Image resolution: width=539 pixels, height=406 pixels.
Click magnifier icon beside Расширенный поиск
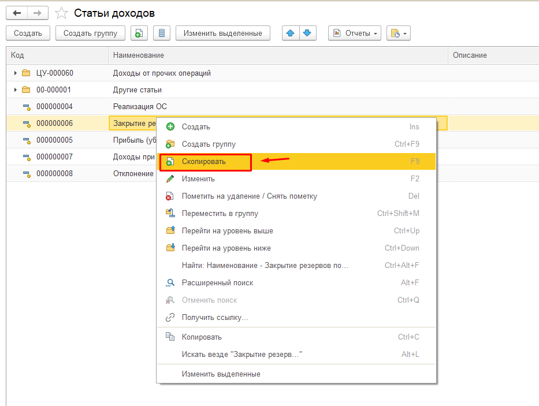click(x=170, y=282)
